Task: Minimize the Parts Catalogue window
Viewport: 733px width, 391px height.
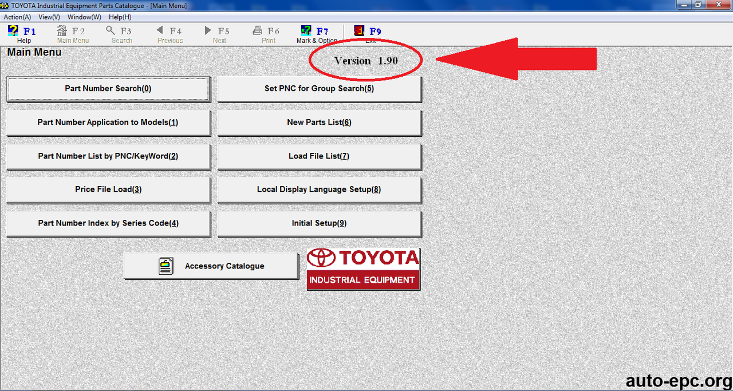Action: (683, 5)
